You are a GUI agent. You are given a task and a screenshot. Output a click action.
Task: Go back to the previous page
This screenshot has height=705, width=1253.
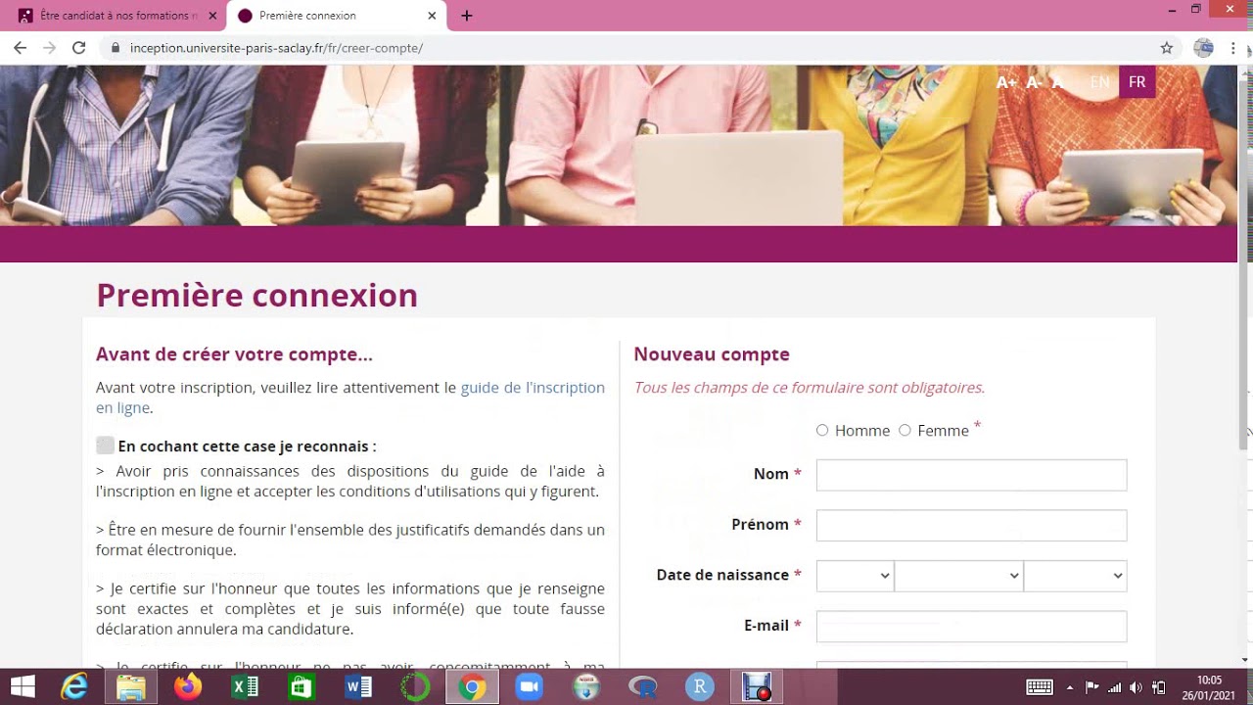(x=20, y=47)
